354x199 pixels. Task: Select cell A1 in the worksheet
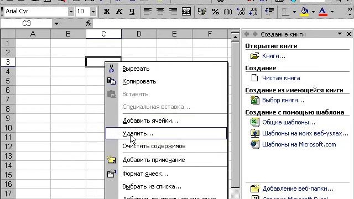coord(33,43)
